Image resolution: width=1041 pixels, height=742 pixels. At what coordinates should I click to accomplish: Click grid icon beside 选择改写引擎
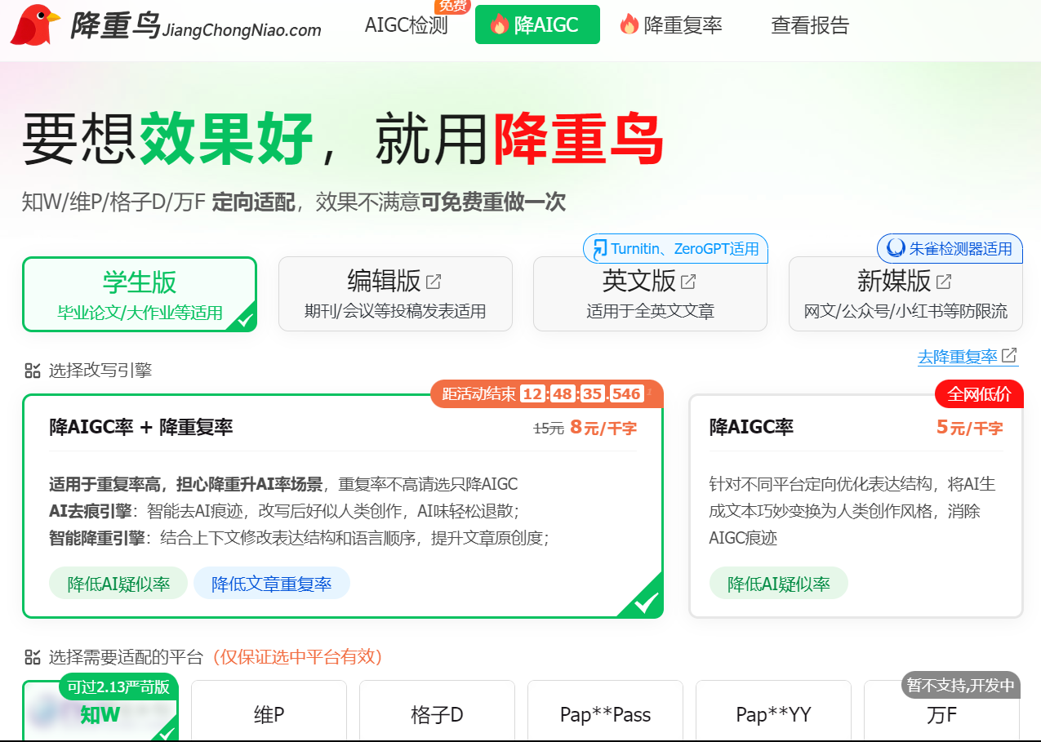[33, 371]
